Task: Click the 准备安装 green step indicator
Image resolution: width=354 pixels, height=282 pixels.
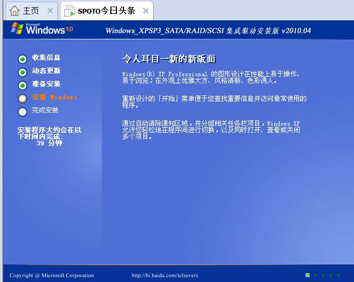Action: [23, 85]
